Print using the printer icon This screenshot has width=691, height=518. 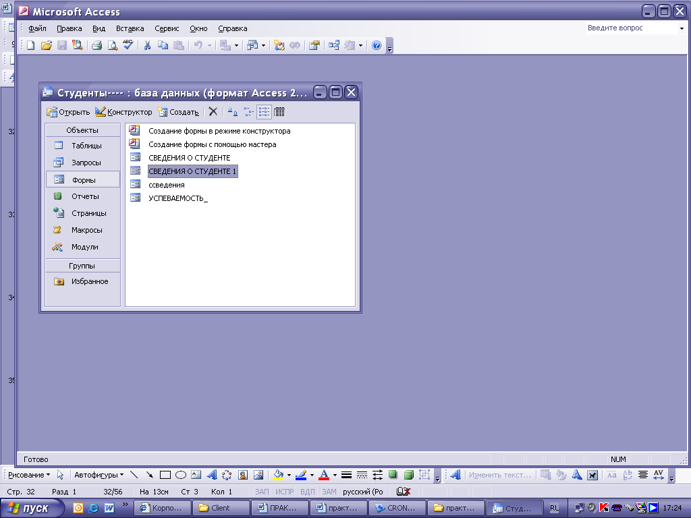97,45
